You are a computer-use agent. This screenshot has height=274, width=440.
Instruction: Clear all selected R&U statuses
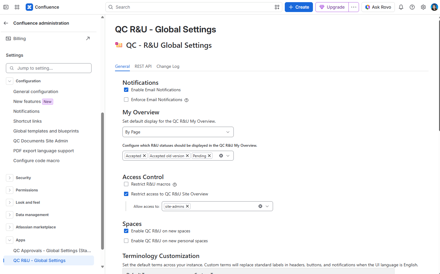[x=221, y=156]
